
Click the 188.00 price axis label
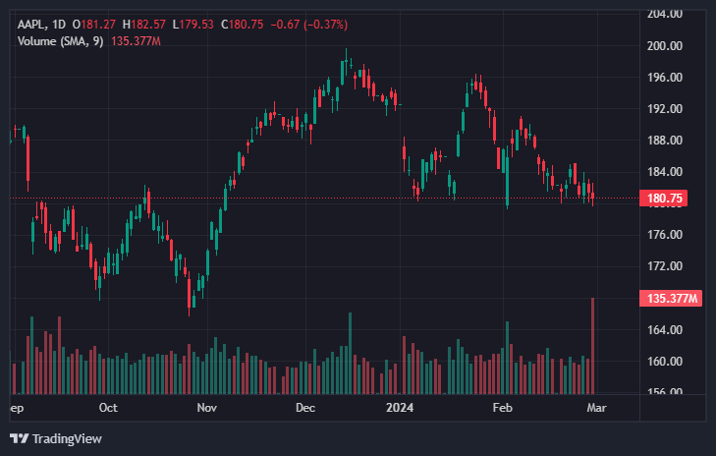[664, 141]
